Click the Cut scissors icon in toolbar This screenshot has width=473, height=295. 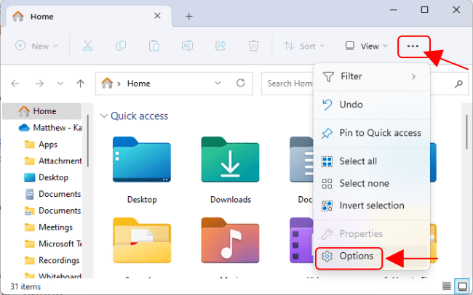coord(87,46)
